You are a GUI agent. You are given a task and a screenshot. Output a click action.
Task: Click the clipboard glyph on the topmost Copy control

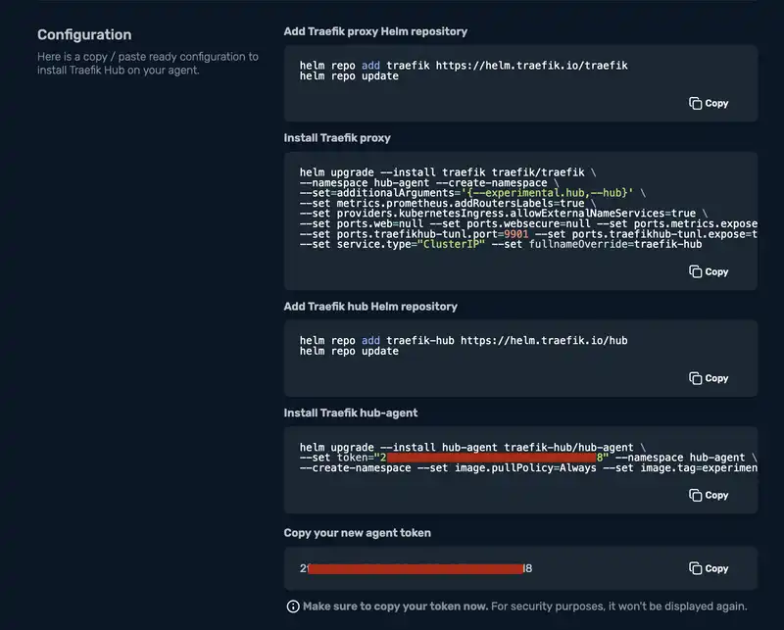coord(696,102)
